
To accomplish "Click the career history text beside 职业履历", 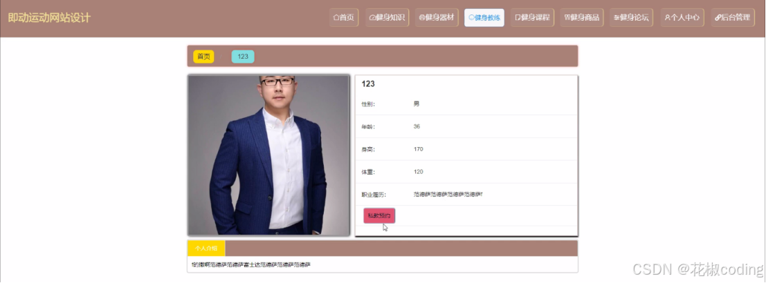I will 448,195.
